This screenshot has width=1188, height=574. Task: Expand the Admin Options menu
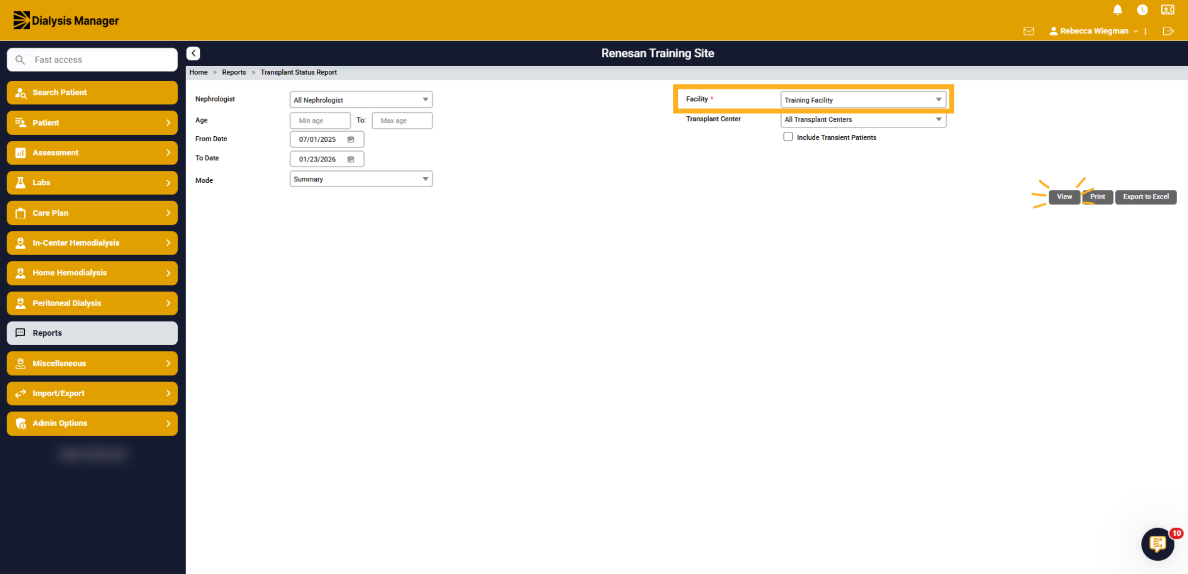[92, 423]
